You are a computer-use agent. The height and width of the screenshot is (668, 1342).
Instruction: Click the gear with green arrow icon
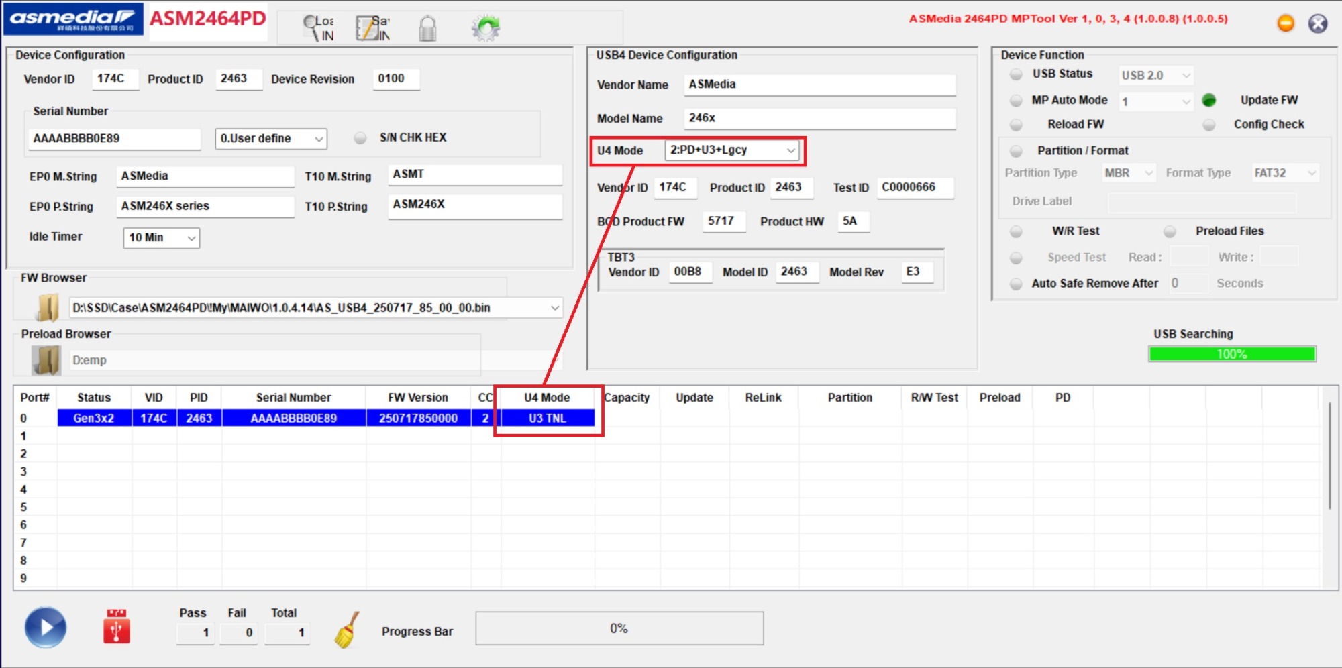tap(485, 28)
